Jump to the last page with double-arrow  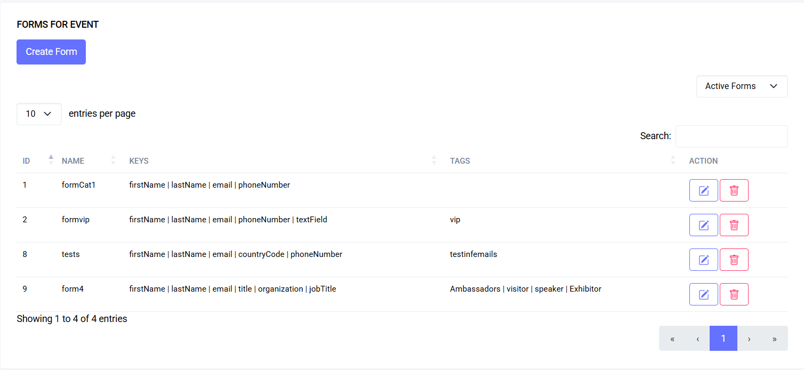click(x=774, y=338)
